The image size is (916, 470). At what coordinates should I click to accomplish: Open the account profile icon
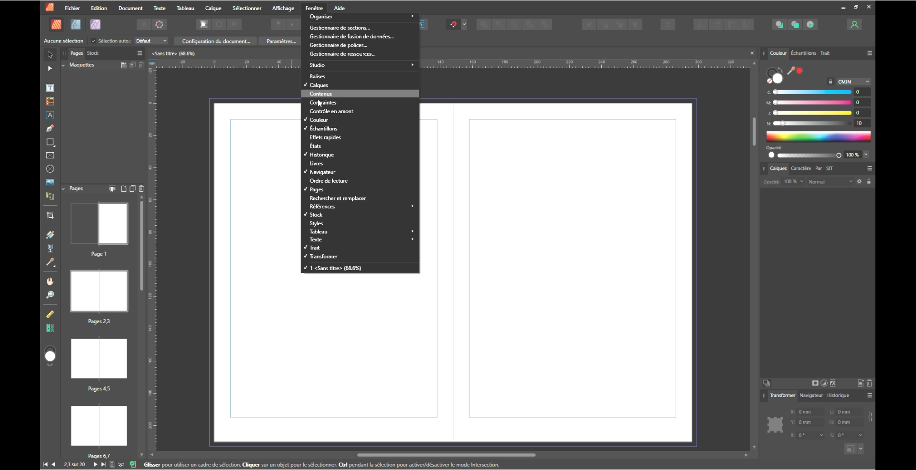click(854, 24)
